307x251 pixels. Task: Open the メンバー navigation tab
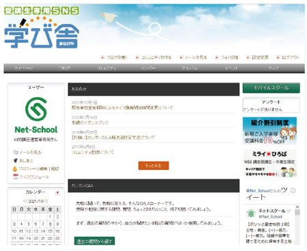[x=148, y=68]
